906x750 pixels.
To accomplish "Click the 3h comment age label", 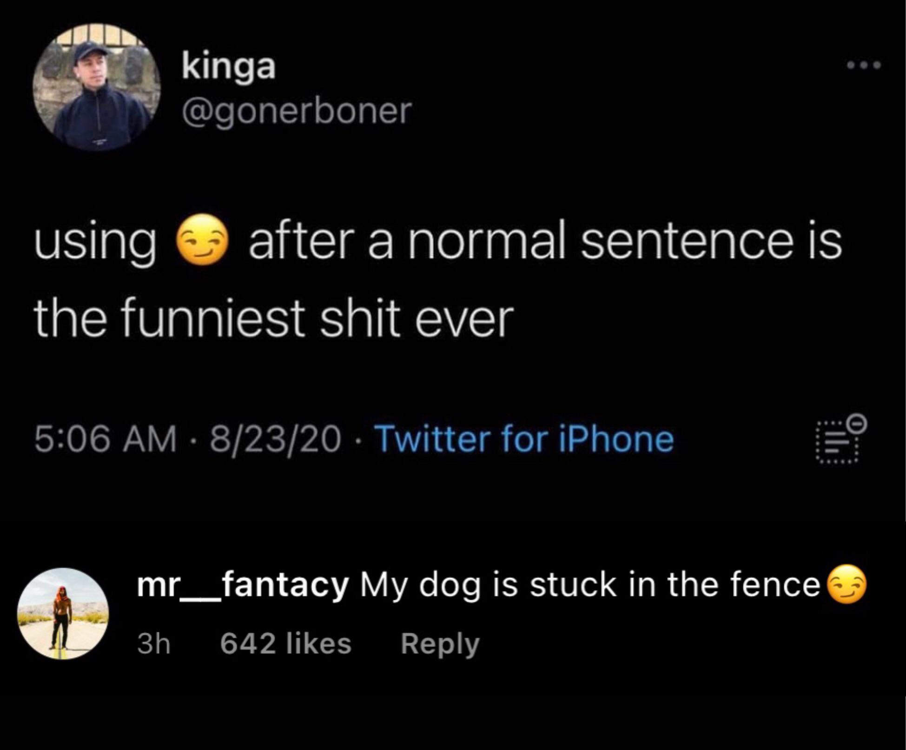I will pos(153,644).
